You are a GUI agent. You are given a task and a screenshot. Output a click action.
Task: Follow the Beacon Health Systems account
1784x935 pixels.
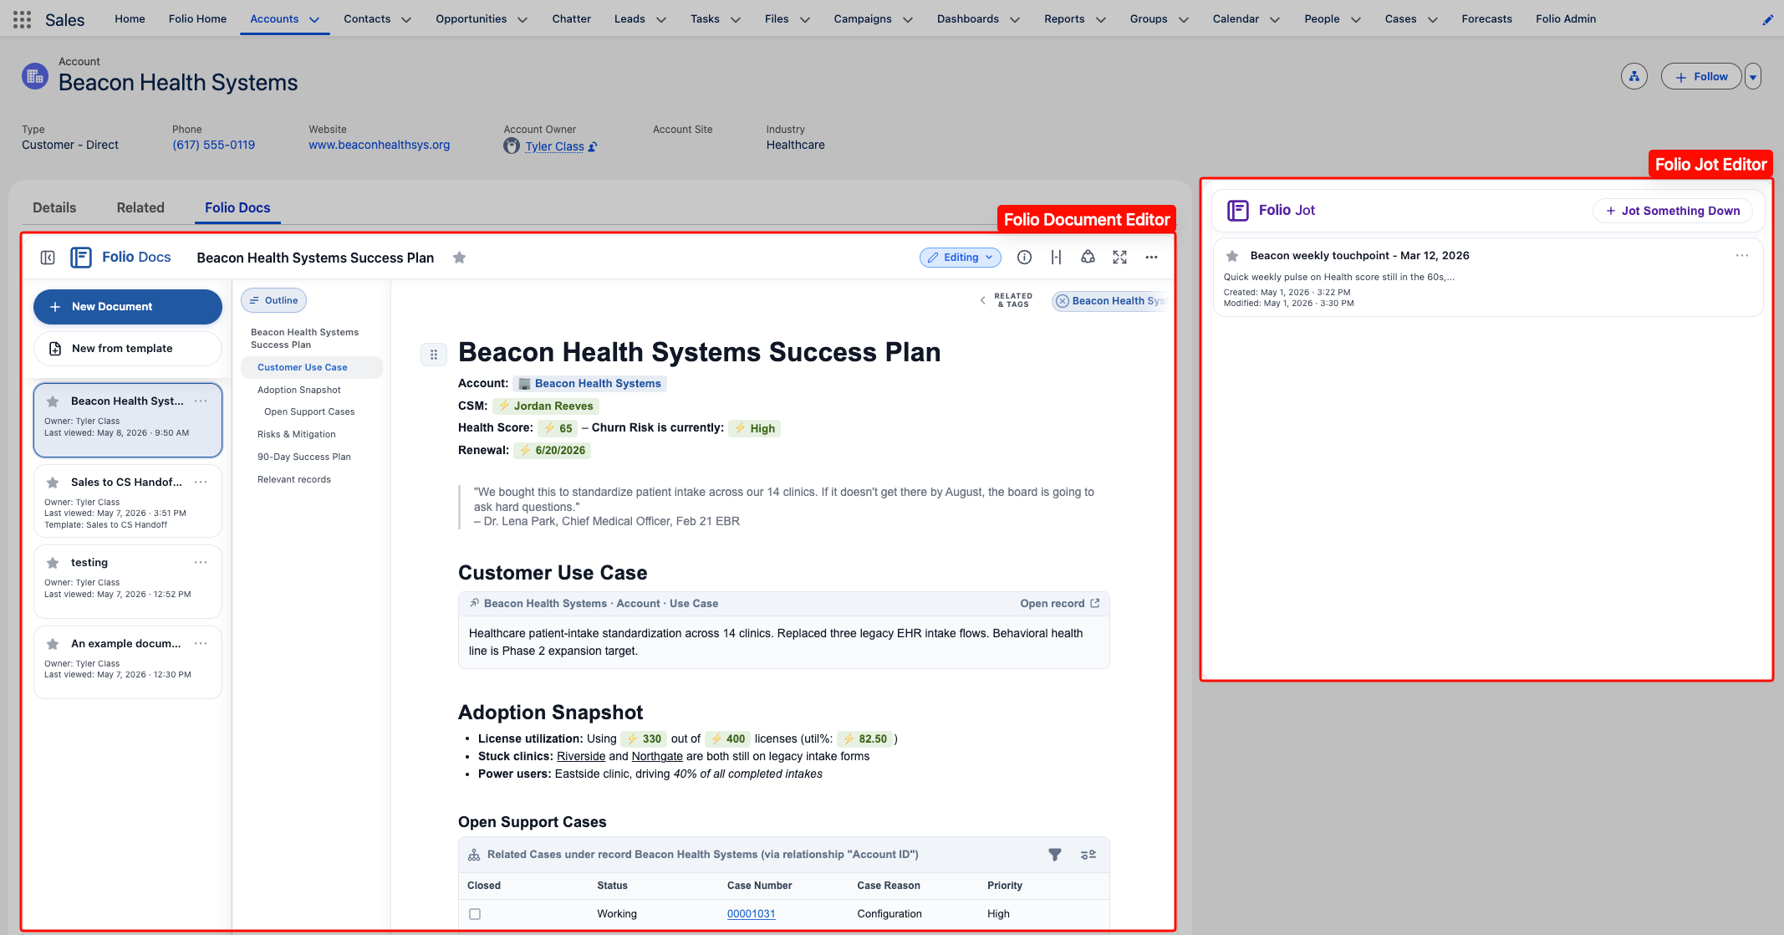pyautogui.click(x=1701, y=77)
